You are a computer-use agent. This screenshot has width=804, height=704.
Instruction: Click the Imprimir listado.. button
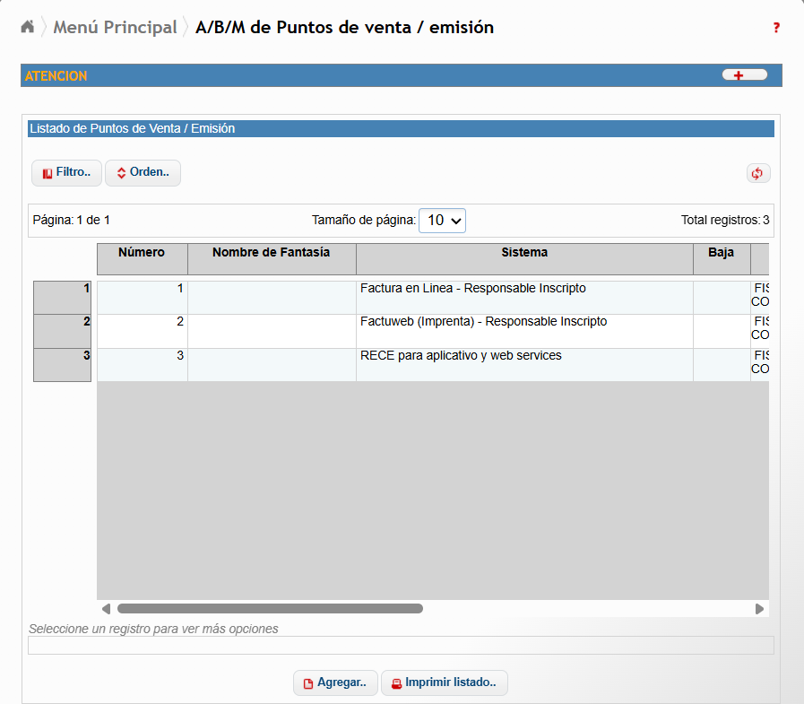[x=444, y=682]
